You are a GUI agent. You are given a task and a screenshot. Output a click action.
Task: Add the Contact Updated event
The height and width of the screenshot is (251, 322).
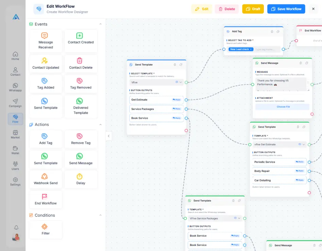tap(46, 63)
